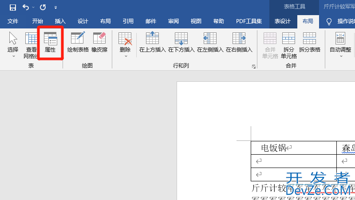The width and height of the screenshot is (355, 200).
Task: Open the 行和列 dialog launcher
Action: (254, 67)
